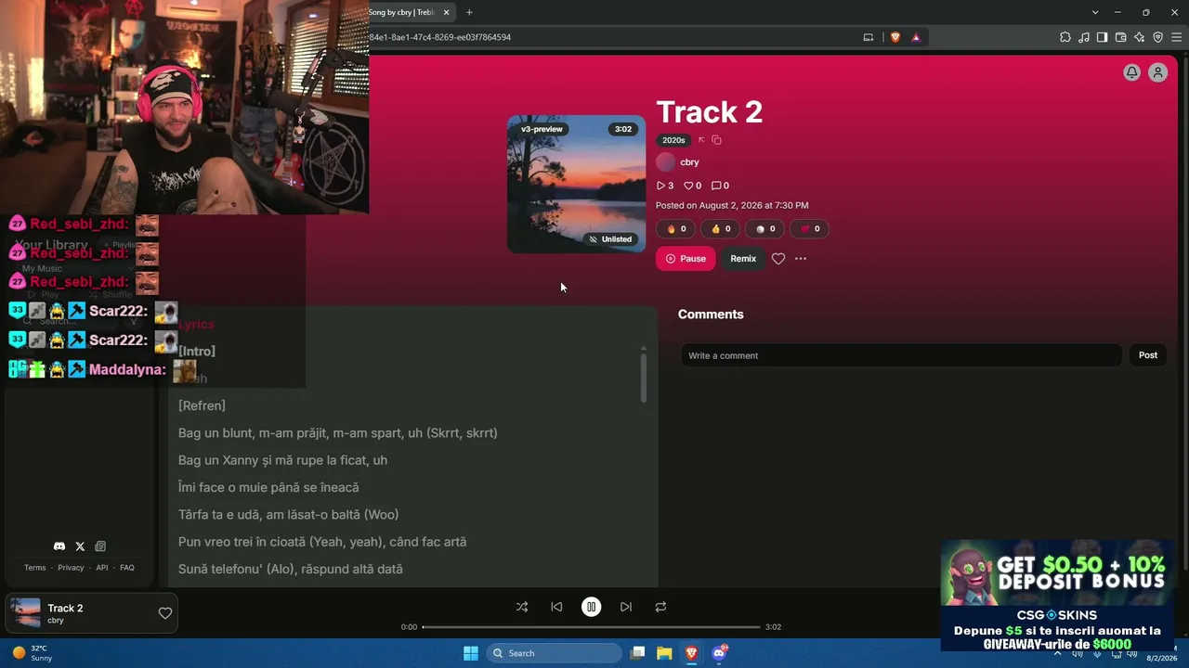Open browser extensions puzzle icon

[1065, 37]
